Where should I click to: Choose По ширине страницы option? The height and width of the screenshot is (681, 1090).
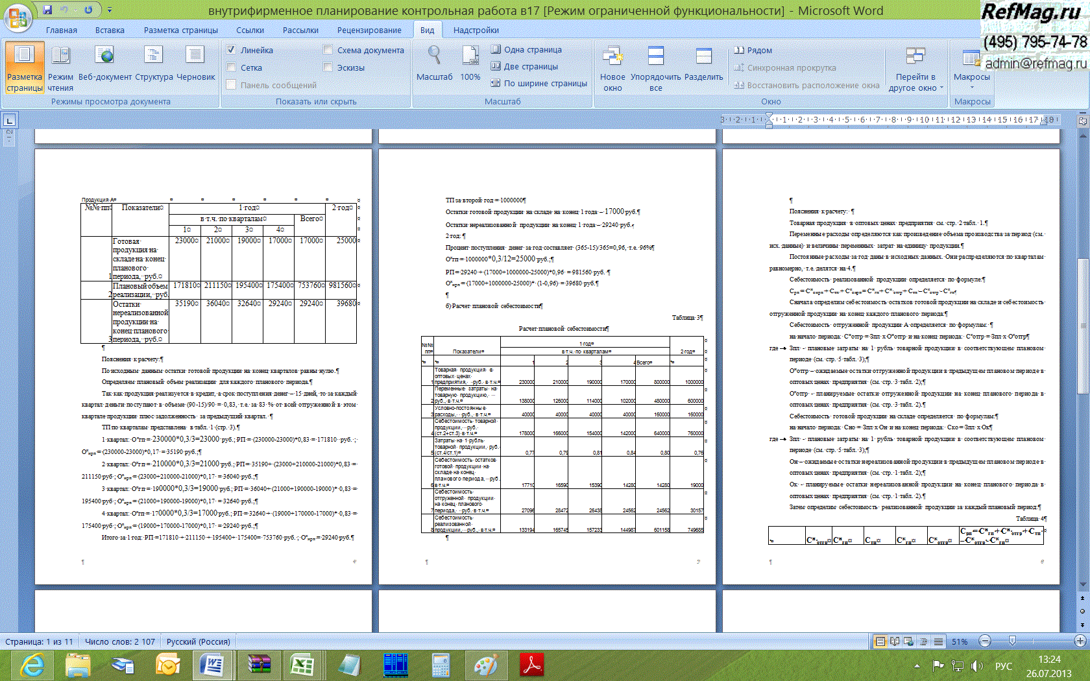click(539, 83)
